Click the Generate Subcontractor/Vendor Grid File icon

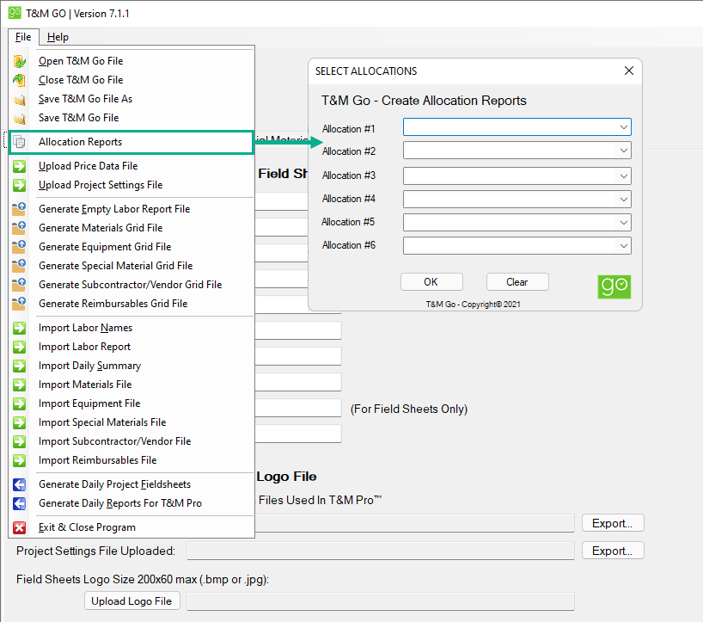19,285
